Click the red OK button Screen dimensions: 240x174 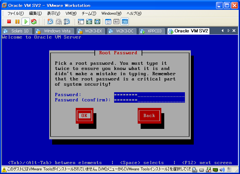(85, 116)
